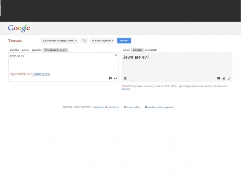This screenshot has height=173, width=241.
Task: Listen to the source text speaker icon
Action: [x=115, y=78]
